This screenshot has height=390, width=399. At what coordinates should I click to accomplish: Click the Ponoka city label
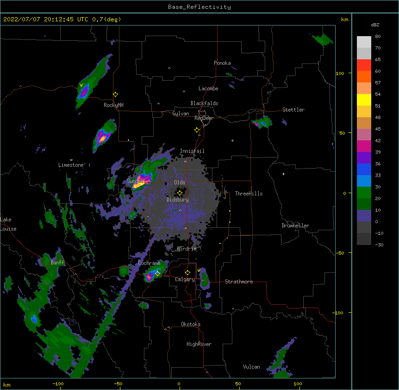point(222,63)
